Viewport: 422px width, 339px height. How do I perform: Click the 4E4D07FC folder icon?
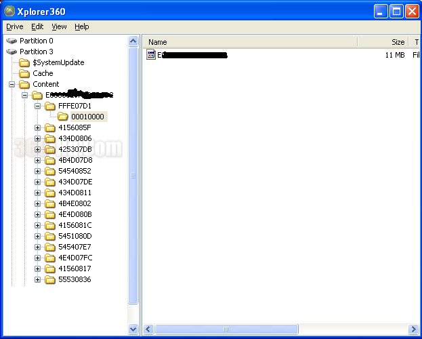click(x=50, y=258)
